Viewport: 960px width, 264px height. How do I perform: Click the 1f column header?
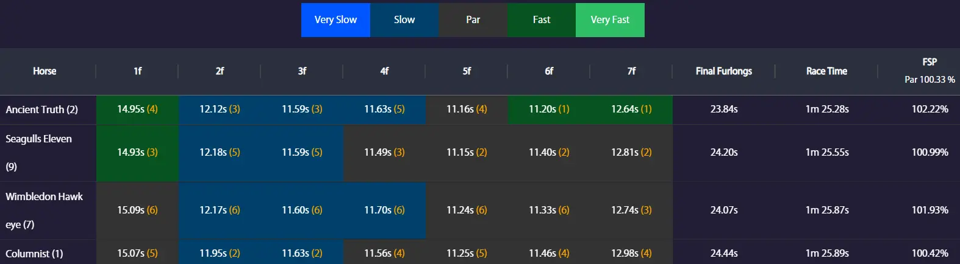[137, 71]
